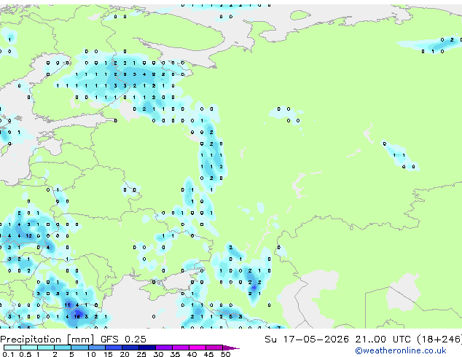Click the legend label '50'
This screenshot has width=462, height=357.
coord(225,354)
